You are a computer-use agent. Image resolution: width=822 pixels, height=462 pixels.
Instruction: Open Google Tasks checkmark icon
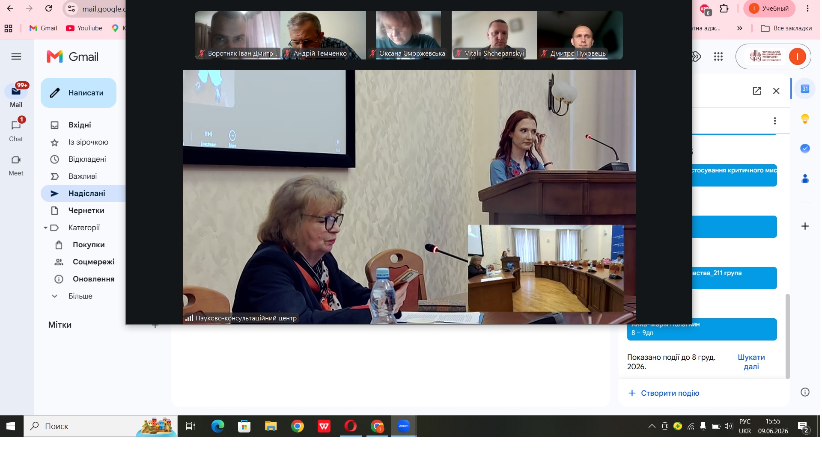tap(805, 148)
